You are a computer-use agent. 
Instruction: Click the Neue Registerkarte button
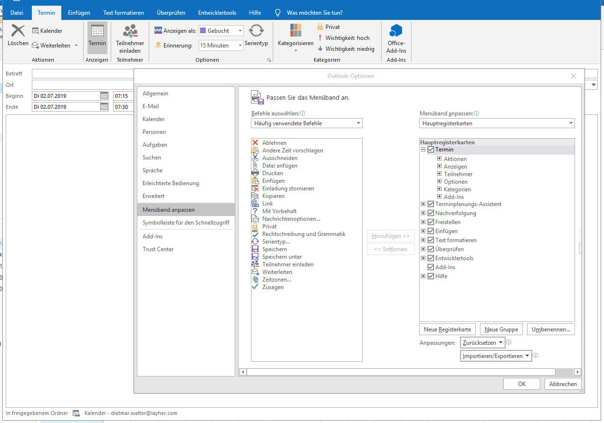447,329
